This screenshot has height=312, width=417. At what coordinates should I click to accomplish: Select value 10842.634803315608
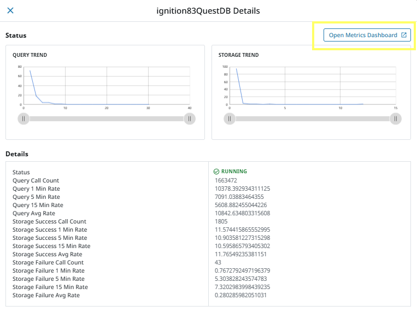pos(242,214)
